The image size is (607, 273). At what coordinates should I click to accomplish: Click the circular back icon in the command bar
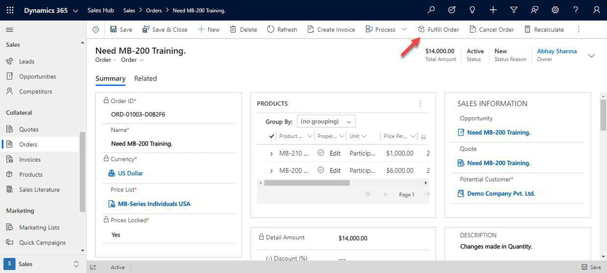[96, 29]
